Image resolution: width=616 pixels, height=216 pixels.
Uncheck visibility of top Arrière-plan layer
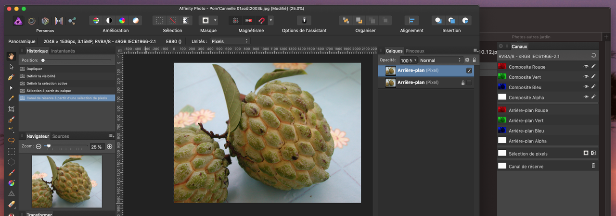coord(469,71)
